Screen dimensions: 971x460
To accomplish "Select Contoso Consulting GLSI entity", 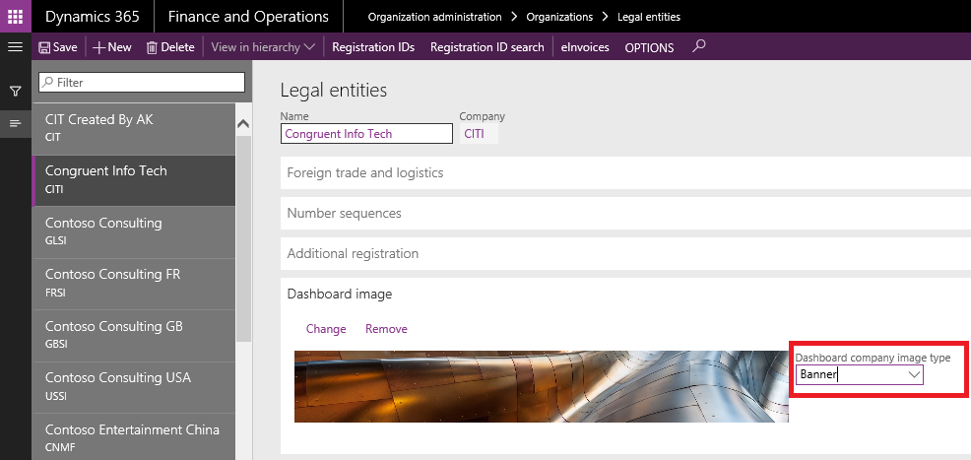I will tap(134, 232).
